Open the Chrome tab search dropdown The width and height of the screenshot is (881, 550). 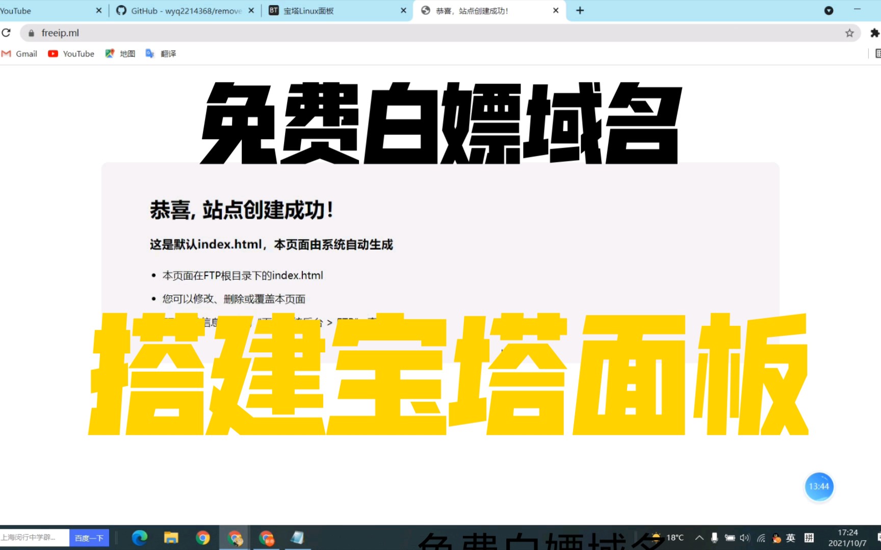tap(828, 11)
